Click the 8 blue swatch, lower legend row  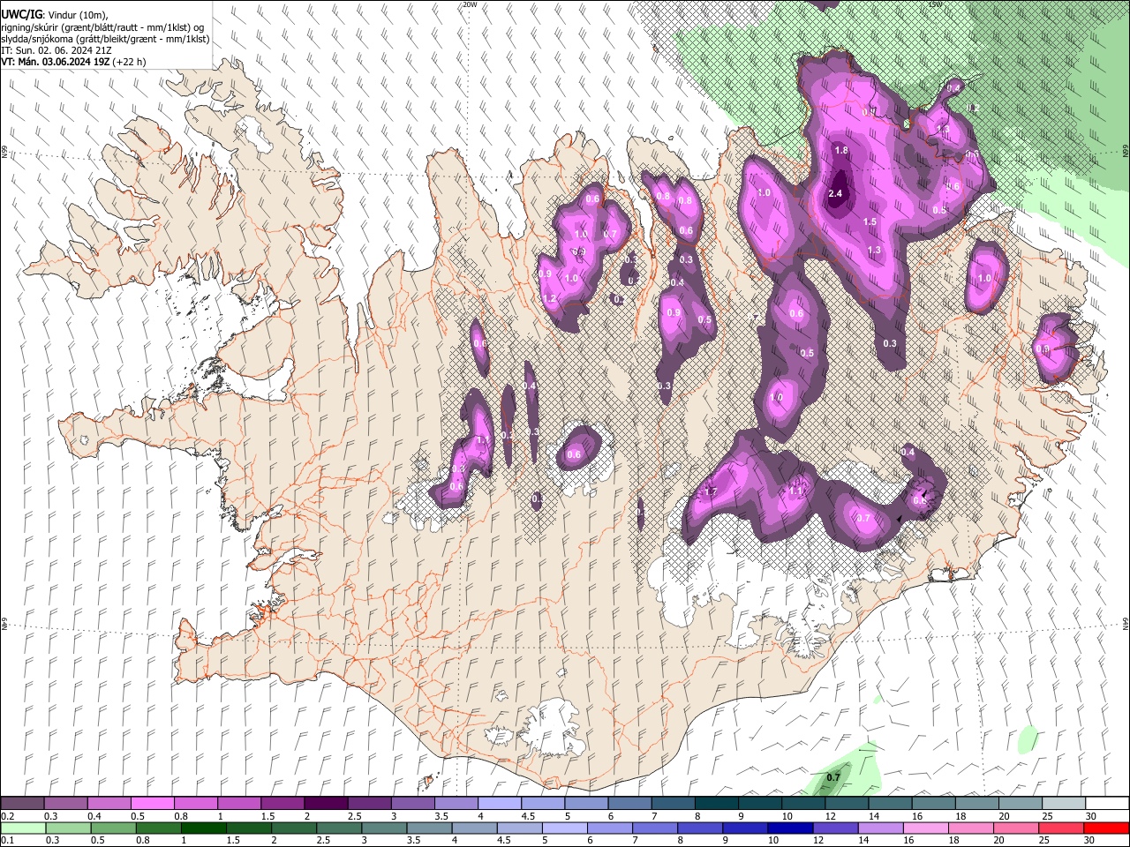point(700,828)
